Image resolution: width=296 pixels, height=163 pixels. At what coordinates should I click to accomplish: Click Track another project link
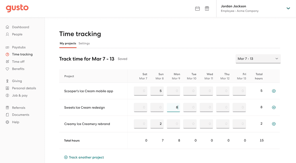(x=84, y=157)
